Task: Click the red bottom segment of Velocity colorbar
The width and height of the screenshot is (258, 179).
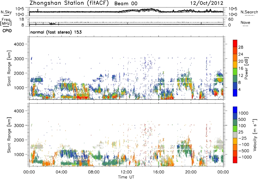Action: click(x=235, y=160)
